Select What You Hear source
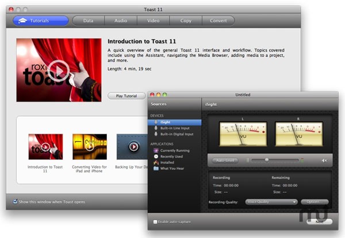Viewport: 345px width, 238px height. coord(175,169)
